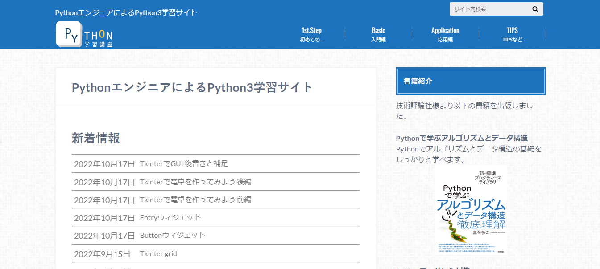Screen dimensions: 600x269
Task: Open the TkinterでGUI 後書きと補足 article
Action: pos(184,163)
